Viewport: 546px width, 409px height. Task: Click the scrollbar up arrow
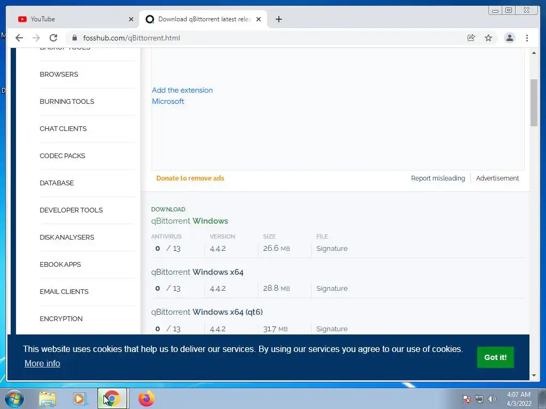(x=534, y=53)
